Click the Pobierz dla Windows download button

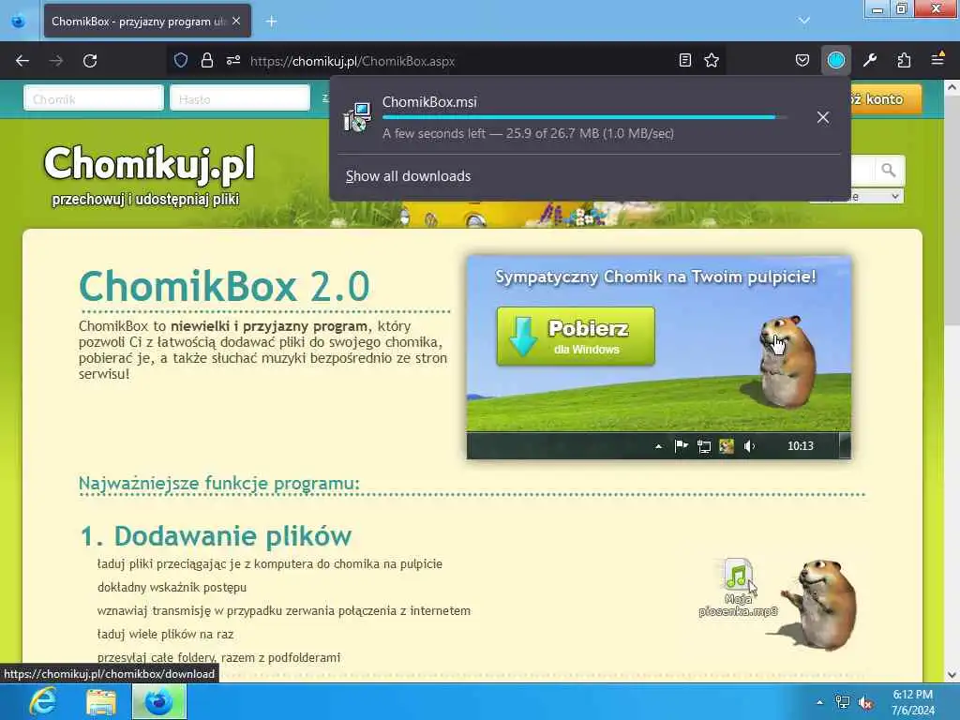(576, 337)
